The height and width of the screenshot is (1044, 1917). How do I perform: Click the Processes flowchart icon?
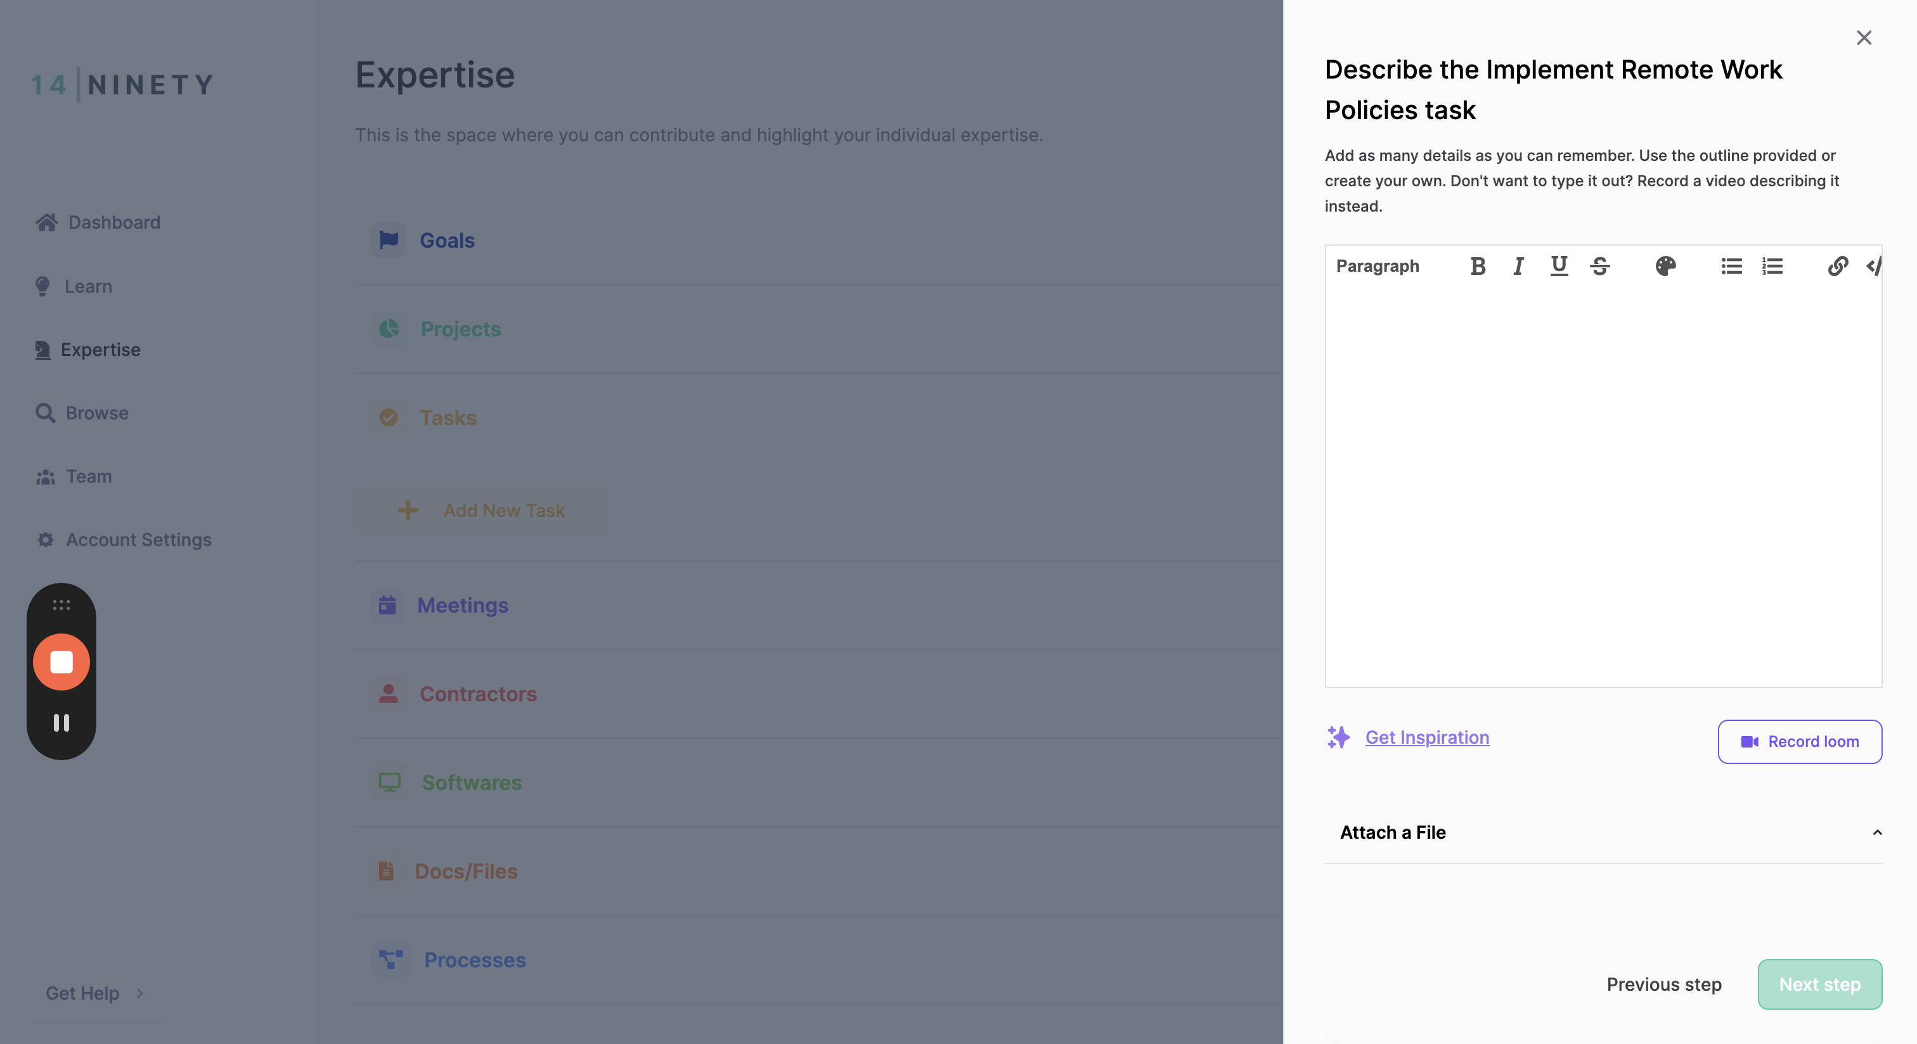[x=390, y=960]
